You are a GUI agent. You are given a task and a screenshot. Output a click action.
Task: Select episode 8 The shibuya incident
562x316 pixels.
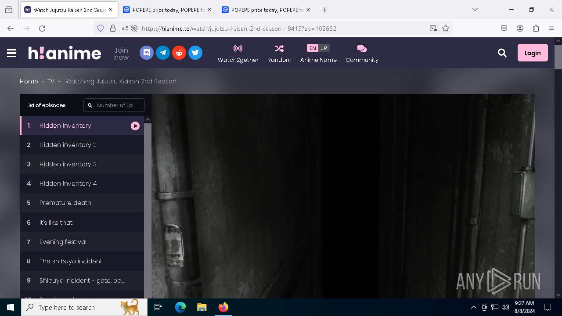(82, 261)
